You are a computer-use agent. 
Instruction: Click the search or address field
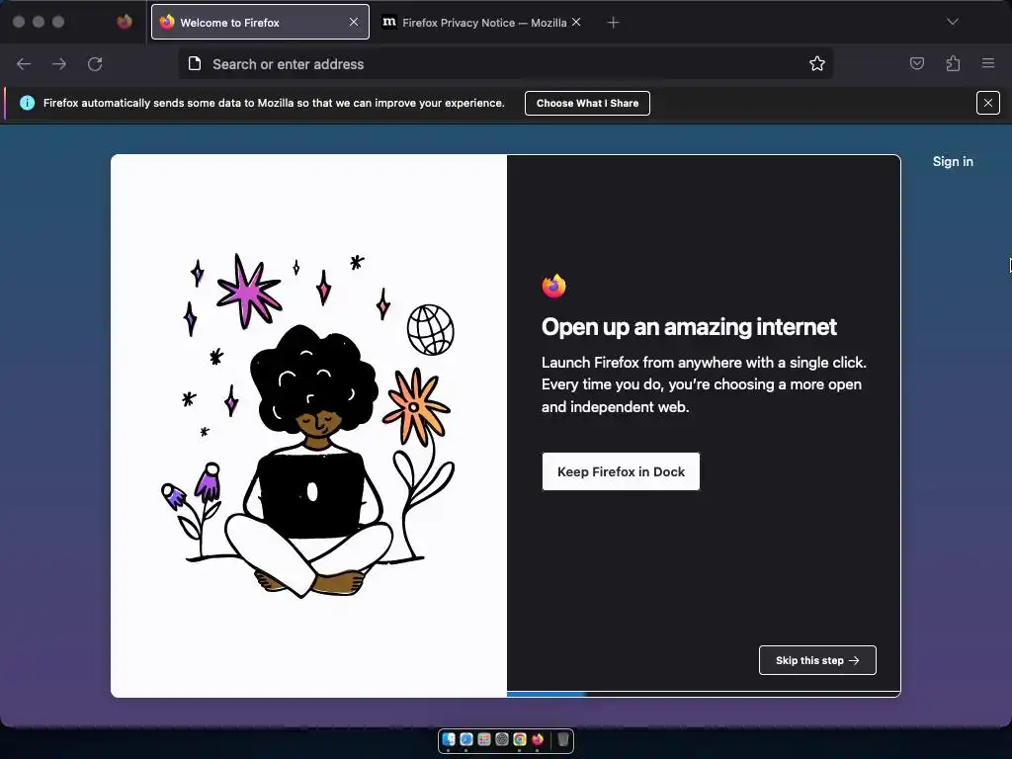[505, 64]
